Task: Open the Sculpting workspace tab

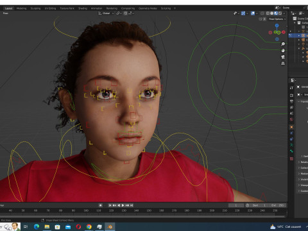Action: click(x=35, y=8)
